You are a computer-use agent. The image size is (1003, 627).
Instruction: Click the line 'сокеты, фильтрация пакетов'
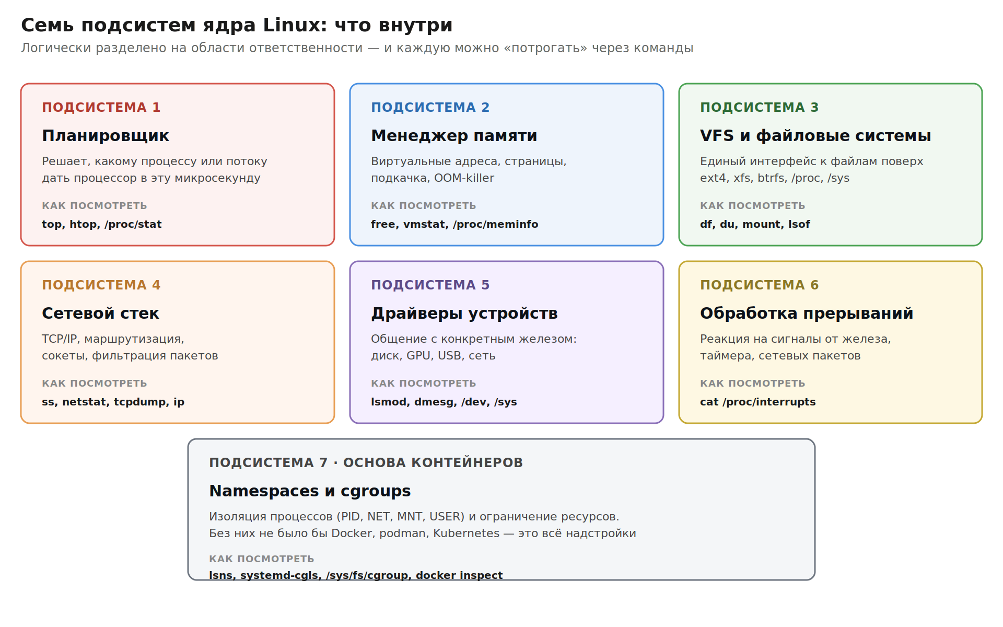(130, 356)
